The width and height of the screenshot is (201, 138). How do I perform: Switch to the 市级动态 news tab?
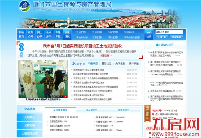(93, 63)
